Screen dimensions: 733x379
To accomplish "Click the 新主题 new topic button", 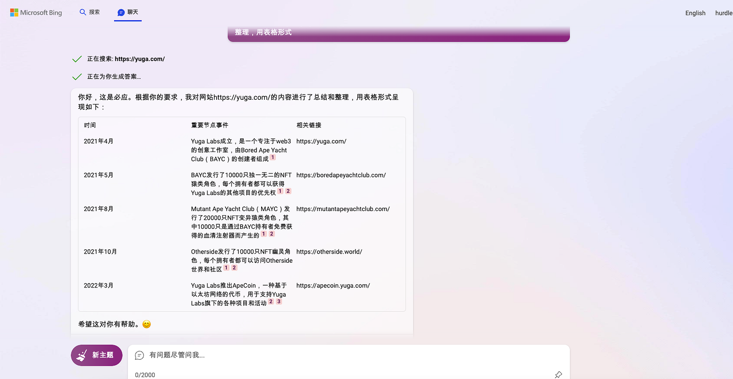I will [97, 355].
